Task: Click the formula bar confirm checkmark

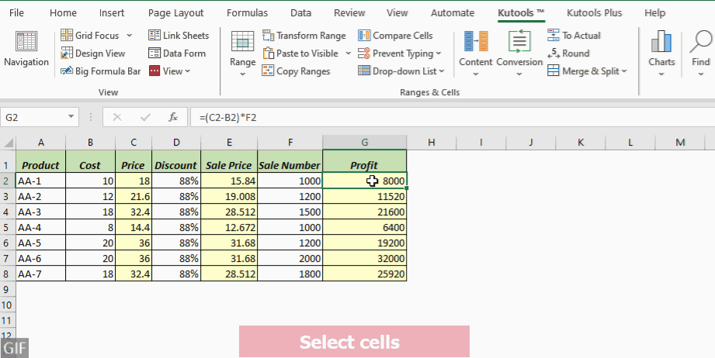Action: 145,117
